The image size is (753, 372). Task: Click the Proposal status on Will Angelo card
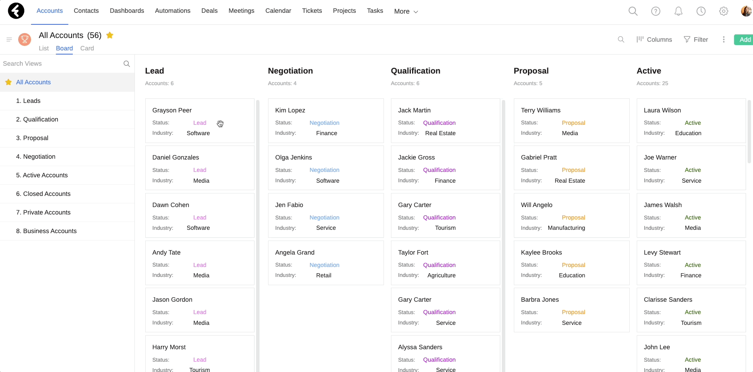(573, 217)
